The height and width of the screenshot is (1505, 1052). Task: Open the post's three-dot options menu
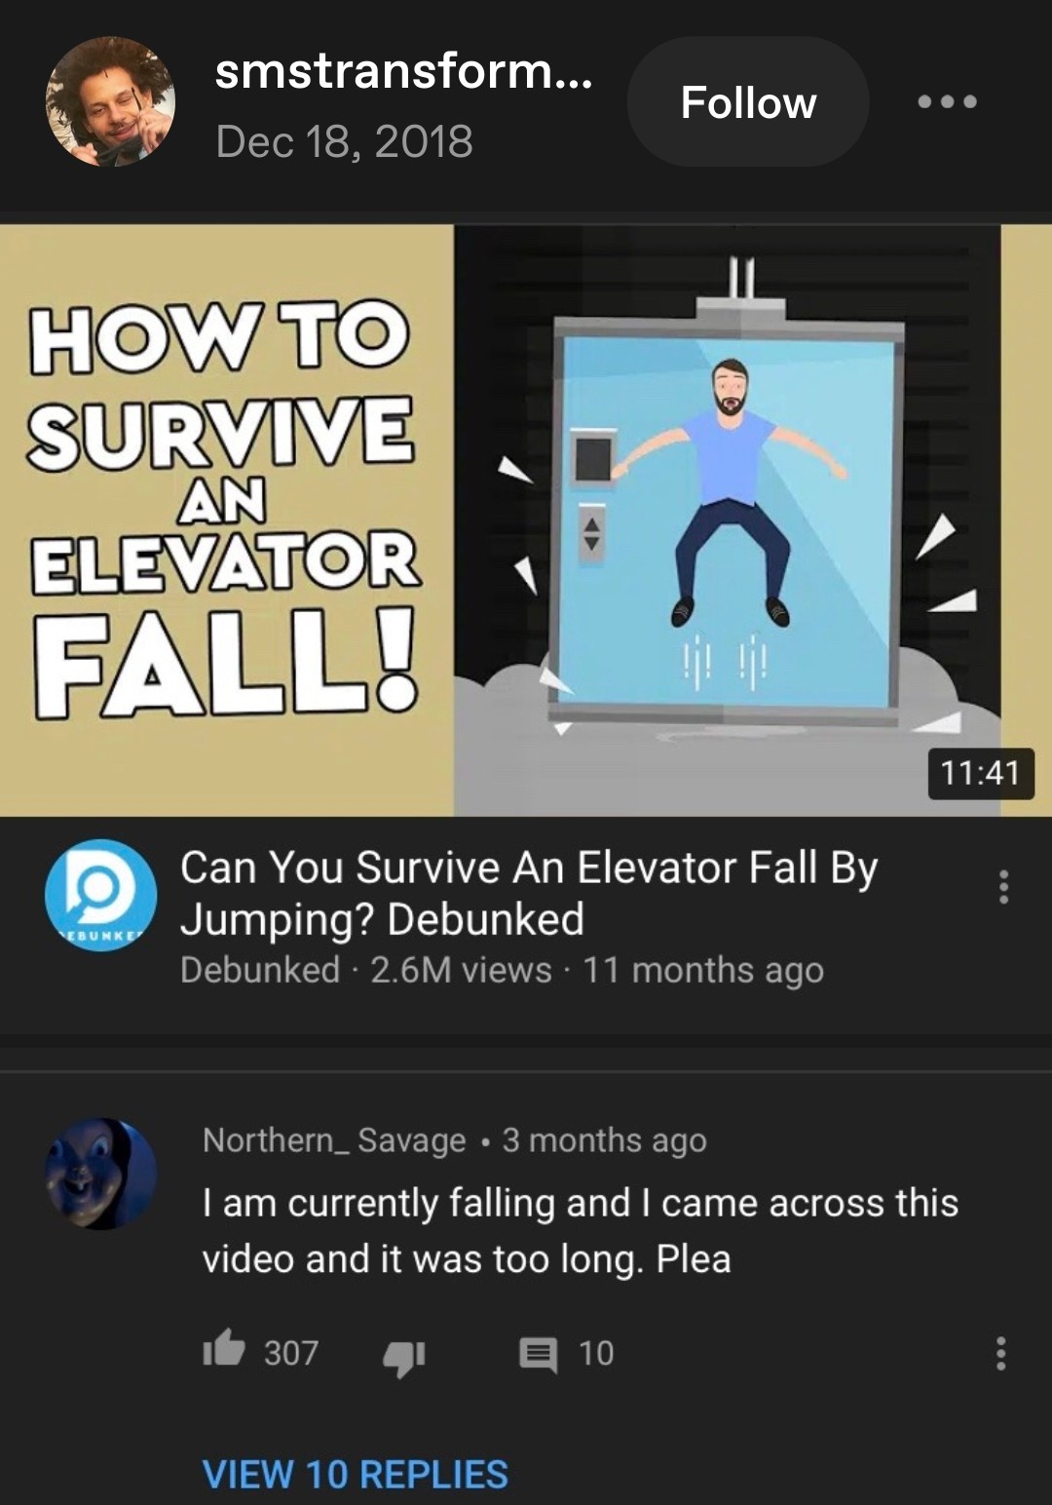947,101
